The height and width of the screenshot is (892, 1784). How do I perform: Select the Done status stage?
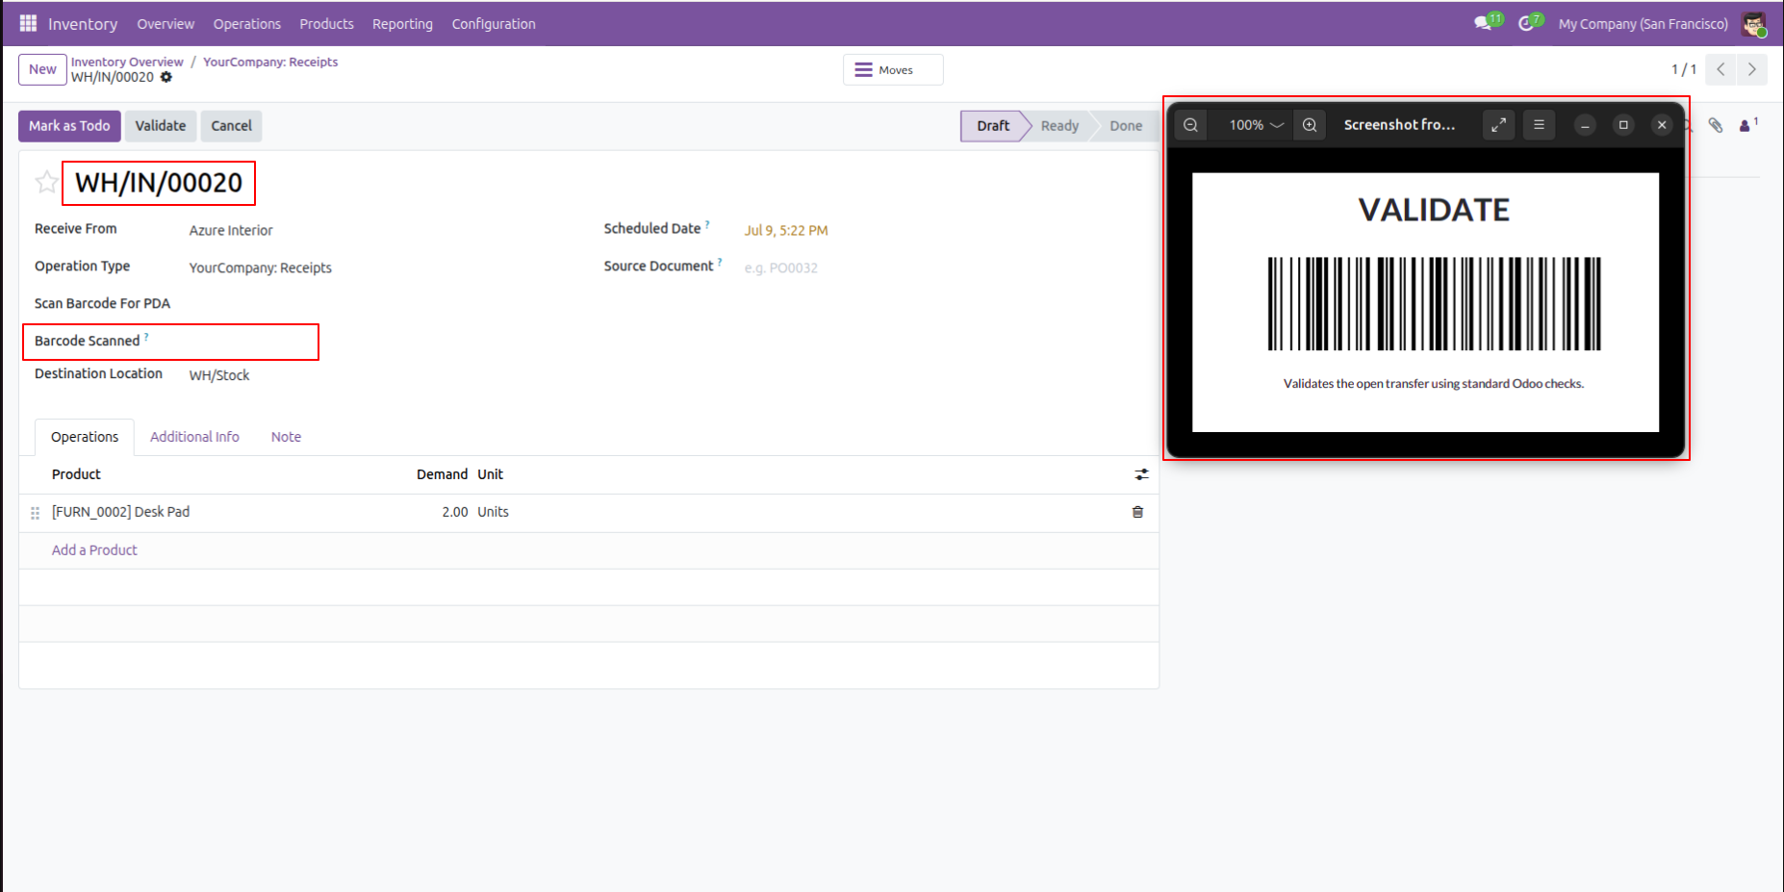pyautogui.click(x=1126, y=126)
